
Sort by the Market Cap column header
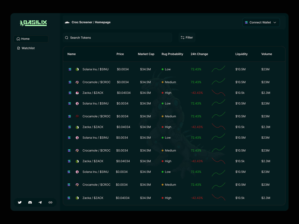(146, 54)
